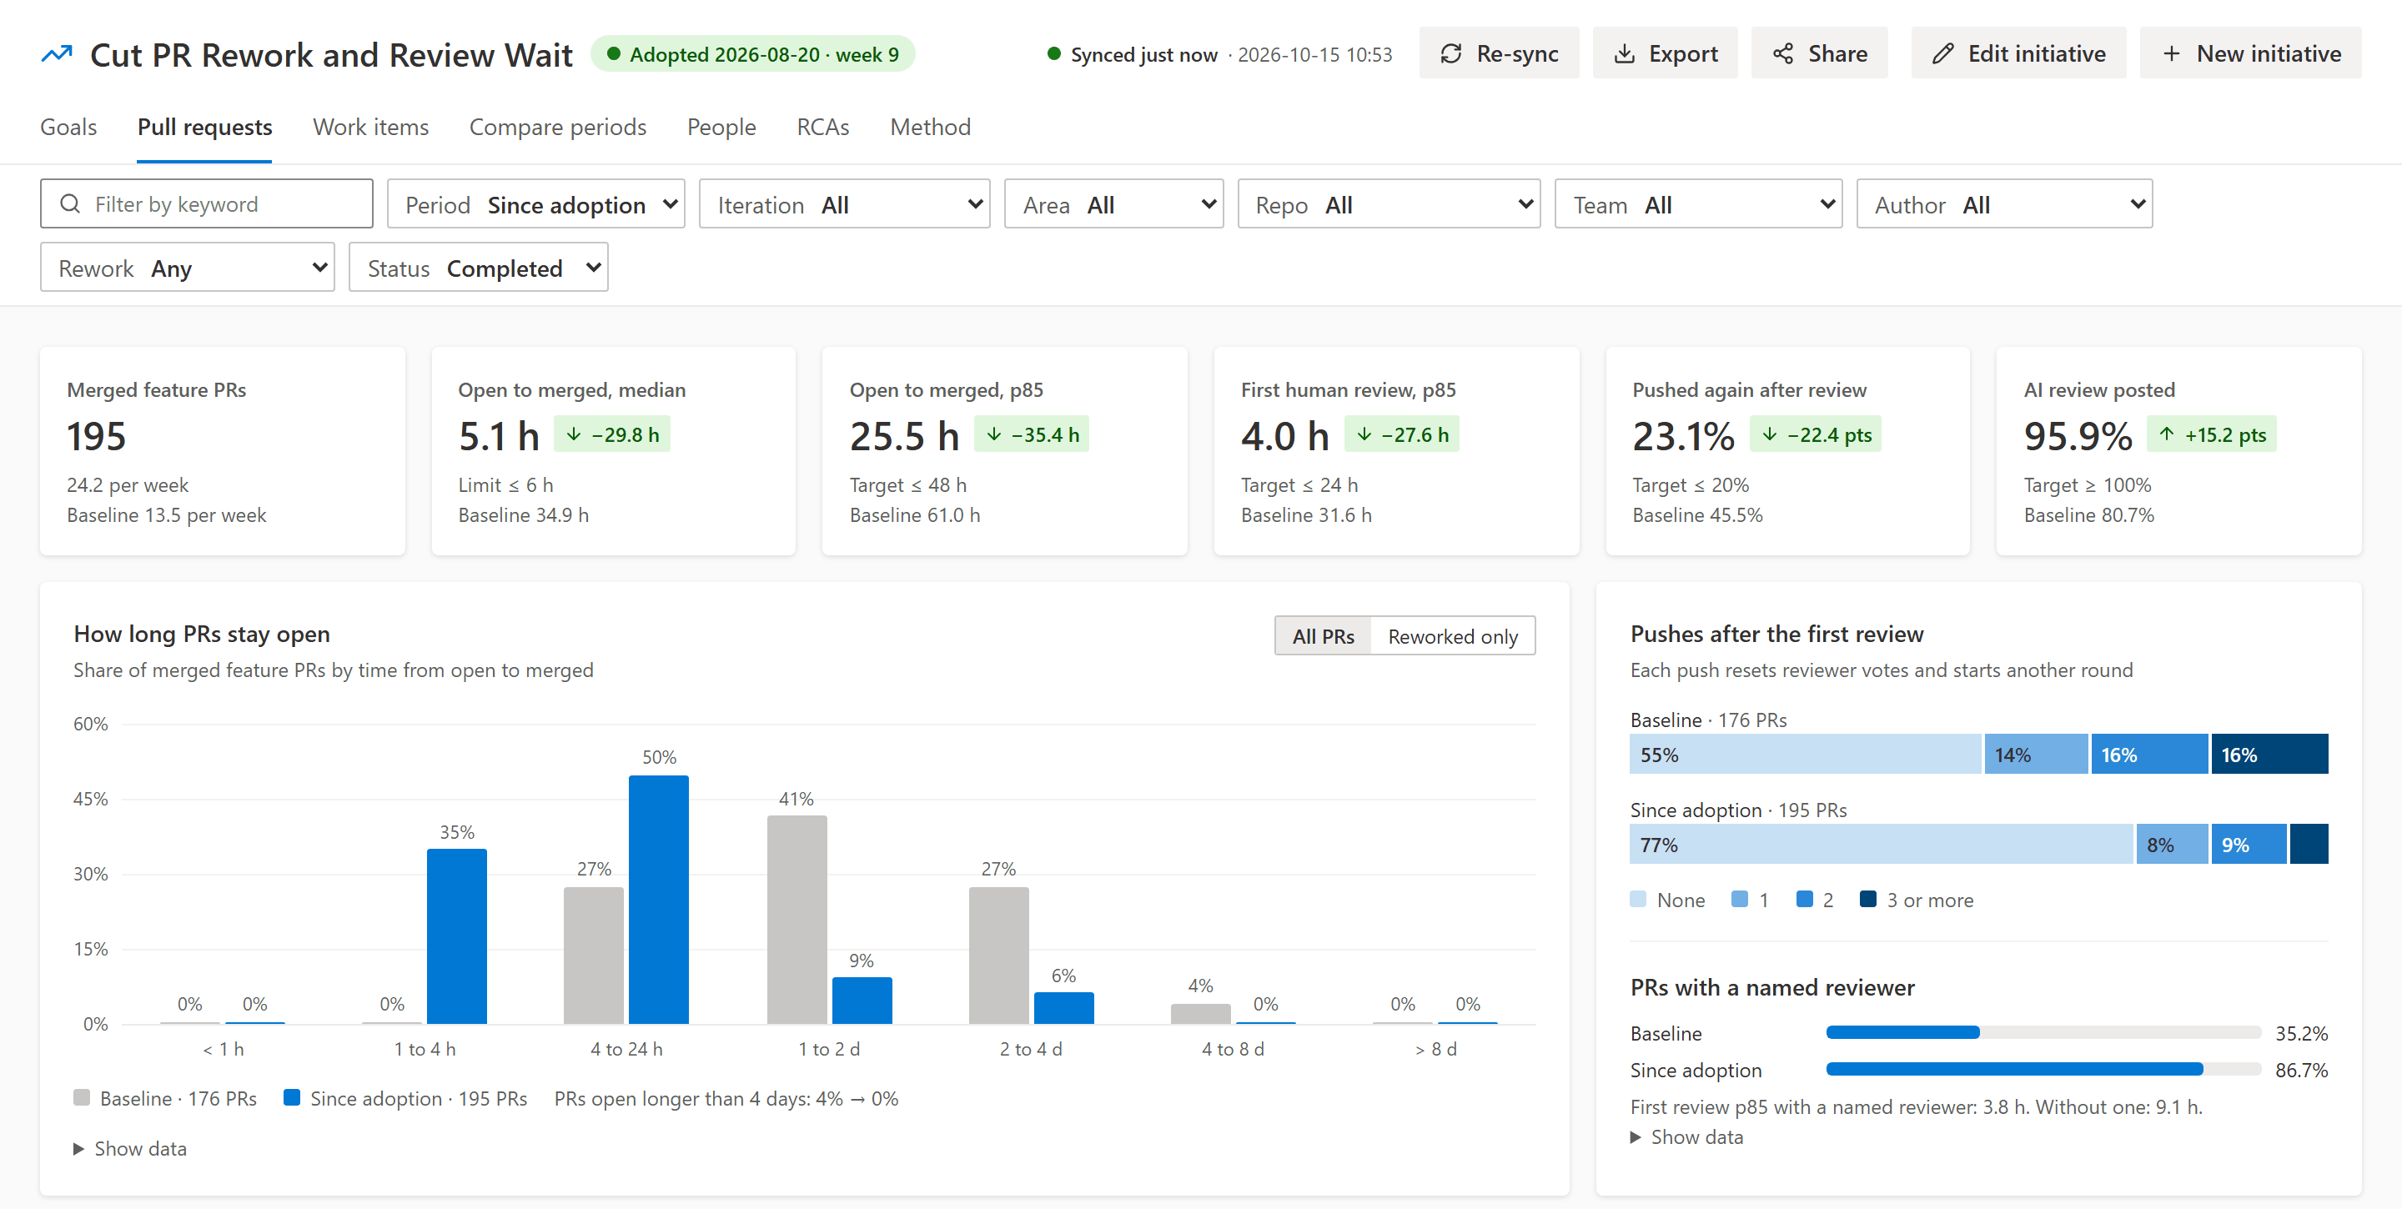2402x1209 pixels.
Task: Expand Show data under named reviewer section
Action: [x=1686, y=1136]
